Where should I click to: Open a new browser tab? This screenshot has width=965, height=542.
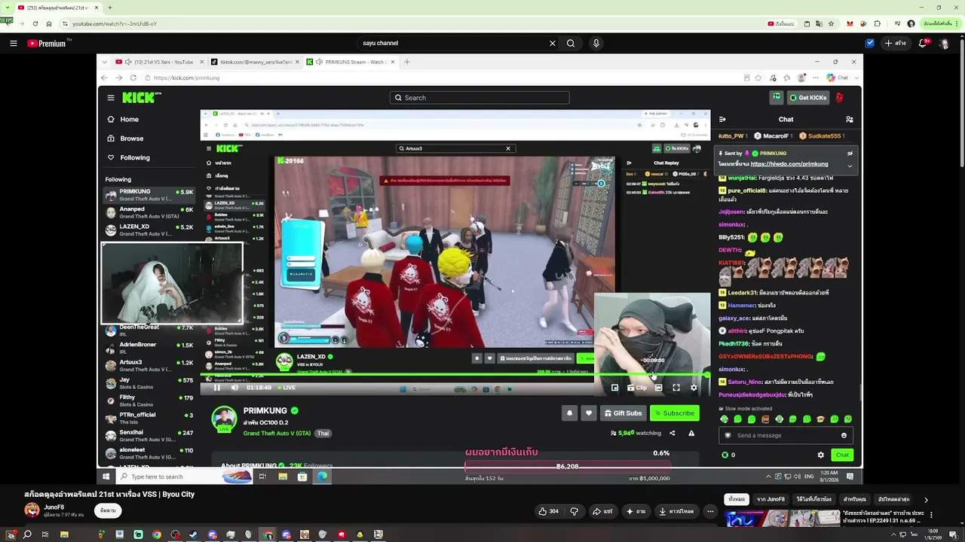coord(110,8)
